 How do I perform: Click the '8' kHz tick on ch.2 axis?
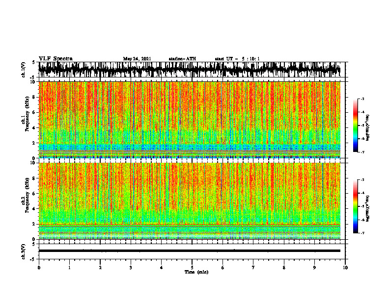[x=34, y=178]
